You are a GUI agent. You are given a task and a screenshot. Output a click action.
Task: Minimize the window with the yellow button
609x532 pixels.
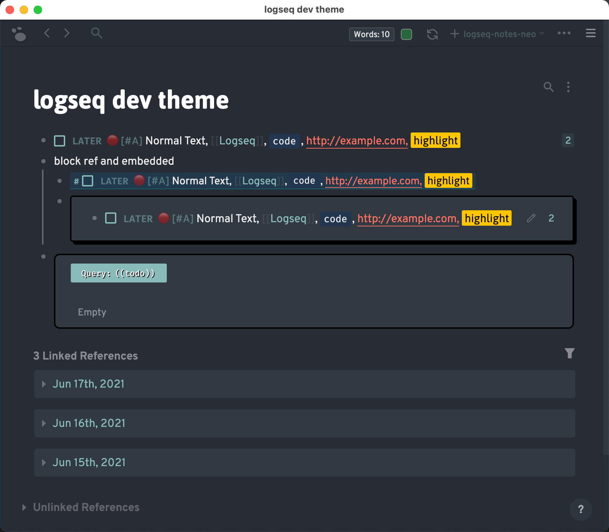(24, 10)
